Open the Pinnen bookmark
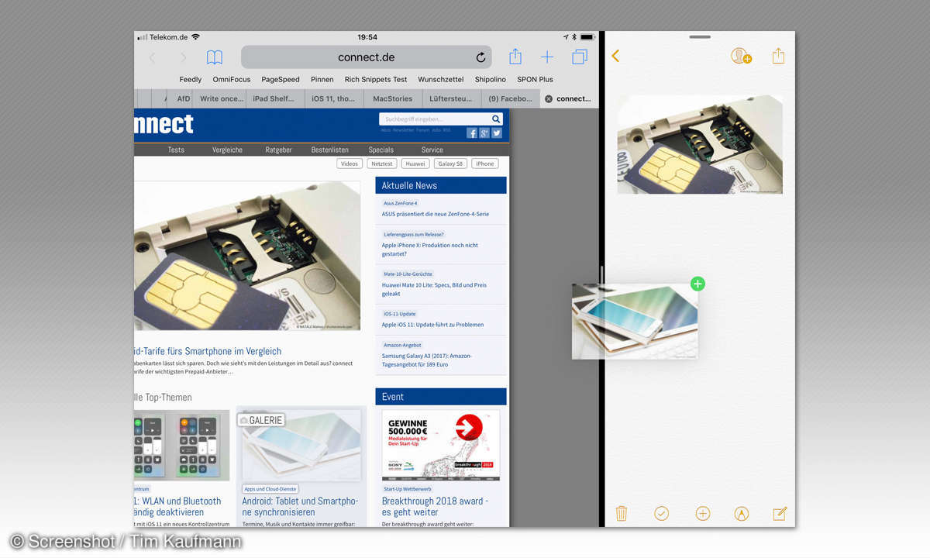The image size is (930, 558). 322,79
